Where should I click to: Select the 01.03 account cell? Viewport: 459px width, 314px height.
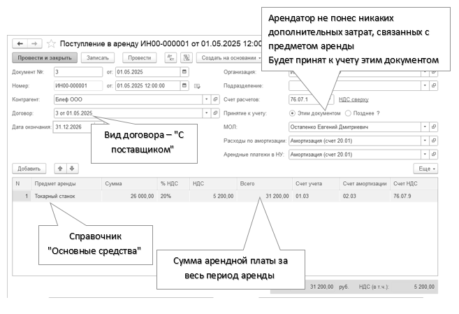pos(316,196)
